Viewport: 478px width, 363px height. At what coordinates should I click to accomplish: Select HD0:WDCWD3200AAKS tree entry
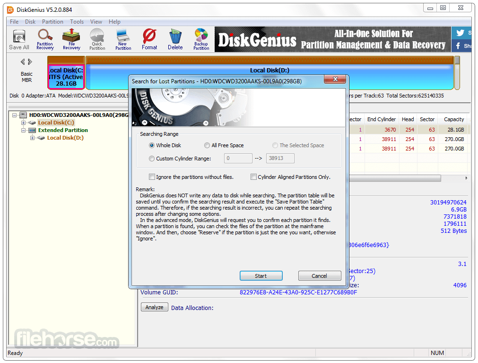pos(78,115)
